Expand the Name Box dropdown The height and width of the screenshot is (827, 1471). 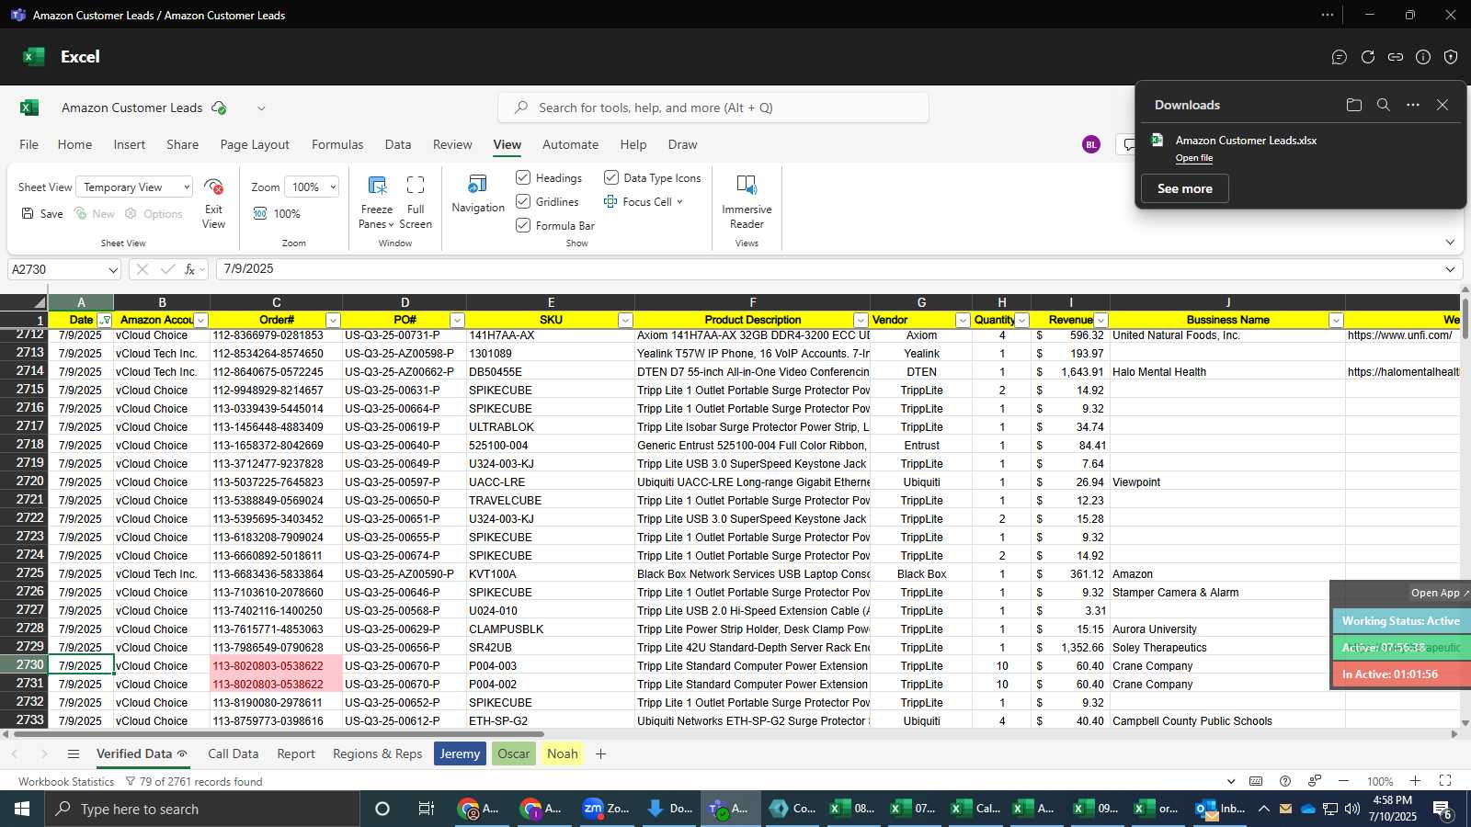(x=113, y=269)
